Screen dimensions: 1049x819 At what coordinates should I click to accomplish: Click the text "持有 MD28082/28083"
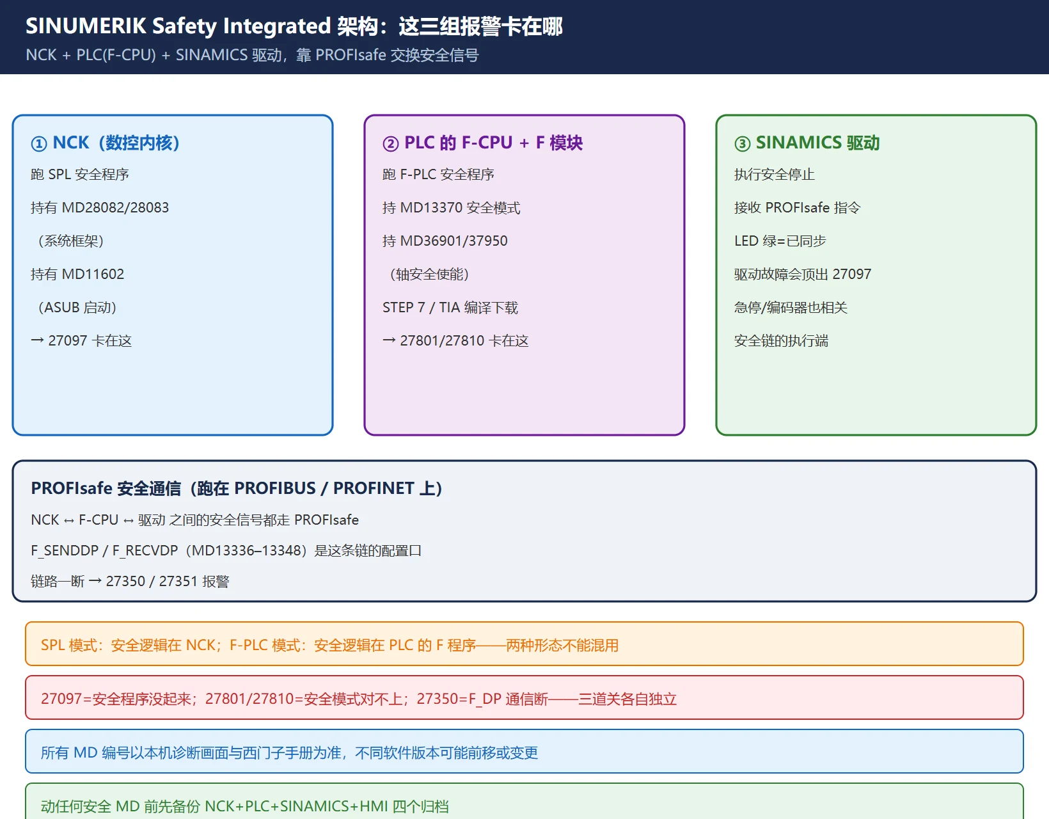100,208
